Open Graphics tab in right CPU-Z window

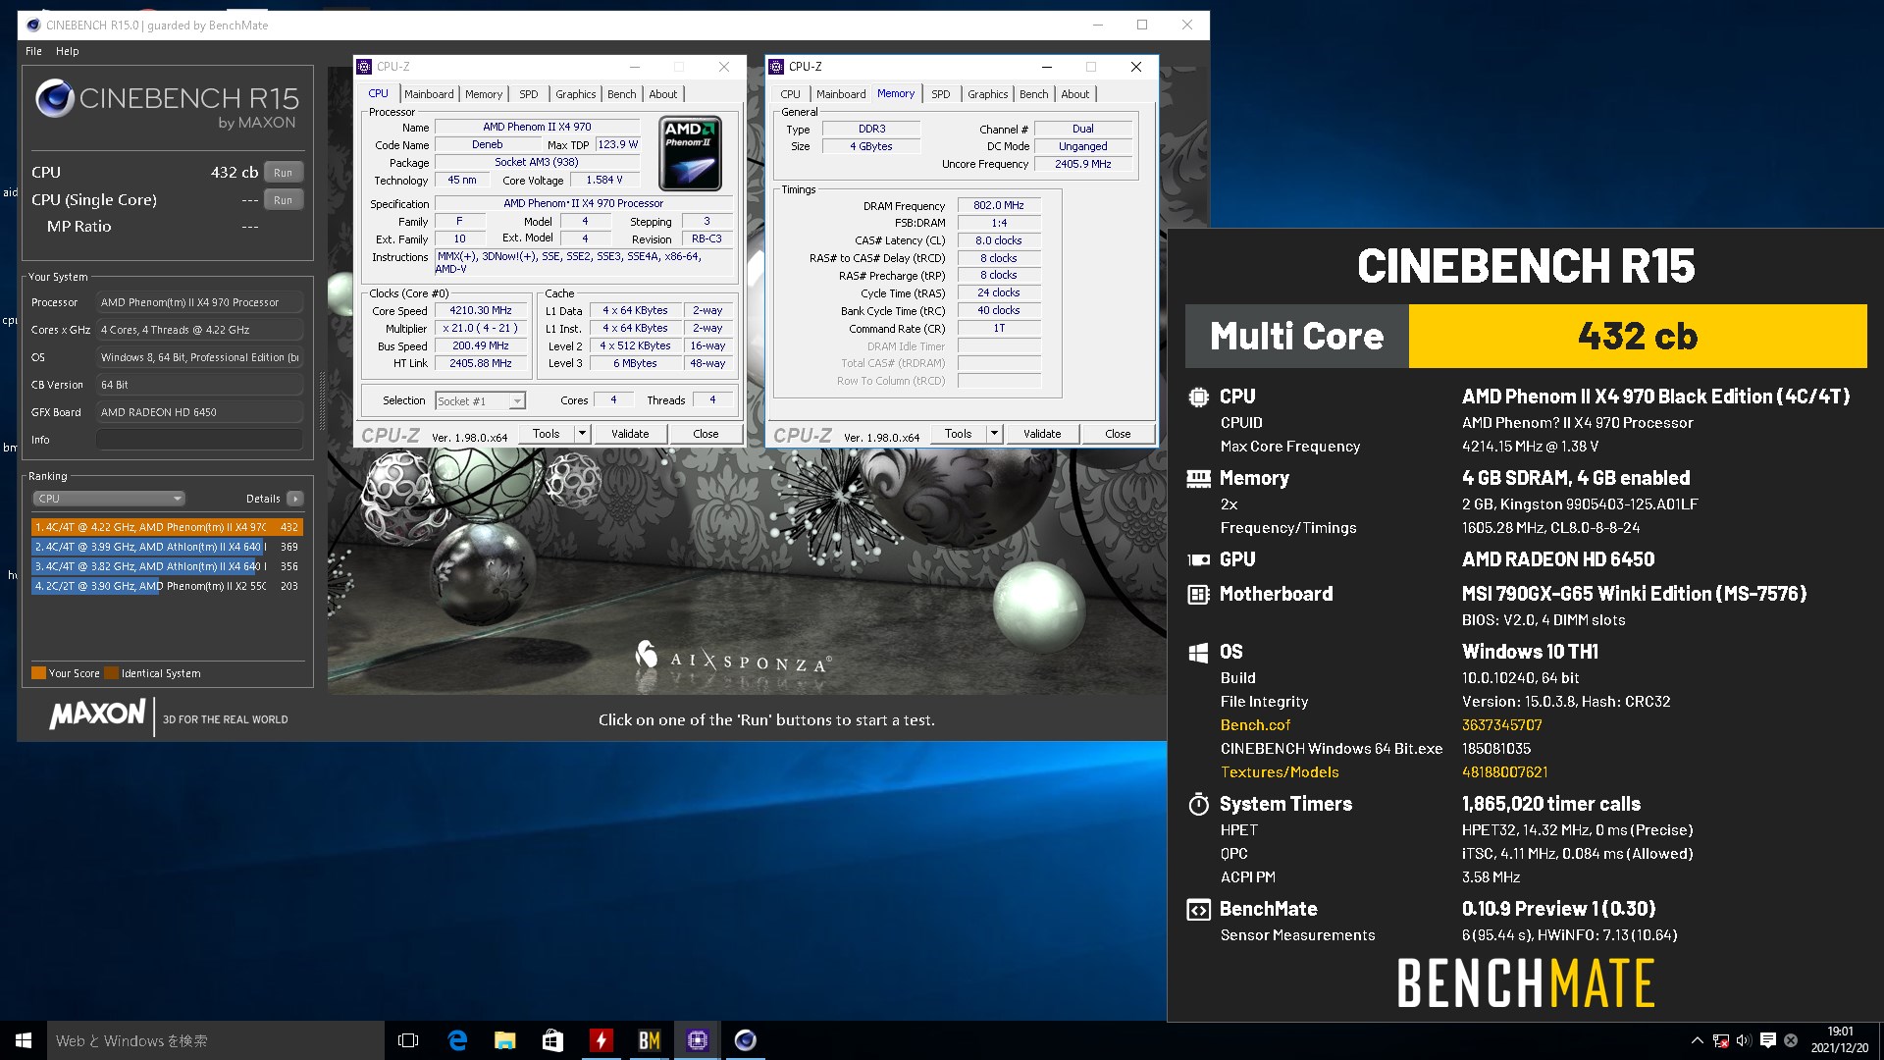987,94
